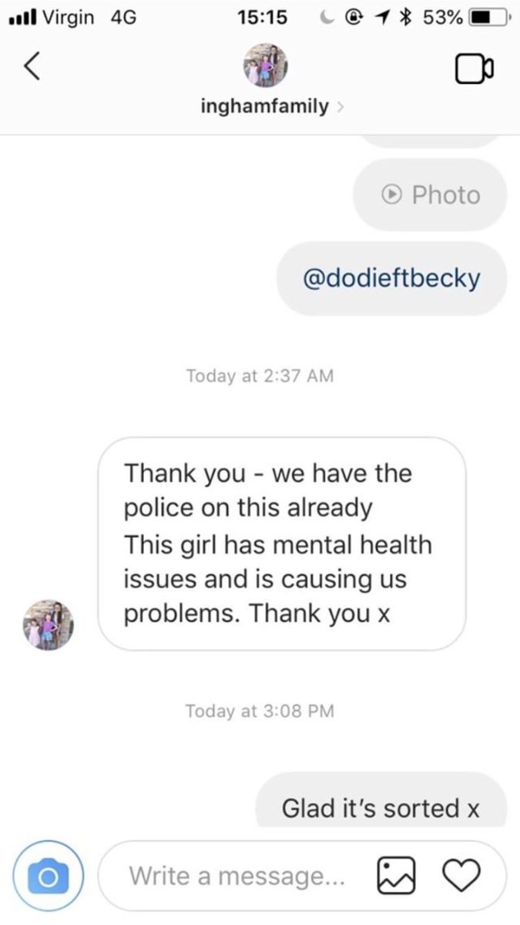Open the shared Photo message
The height and width of the screenshot is (925, 520).
[x=430, y=195]
